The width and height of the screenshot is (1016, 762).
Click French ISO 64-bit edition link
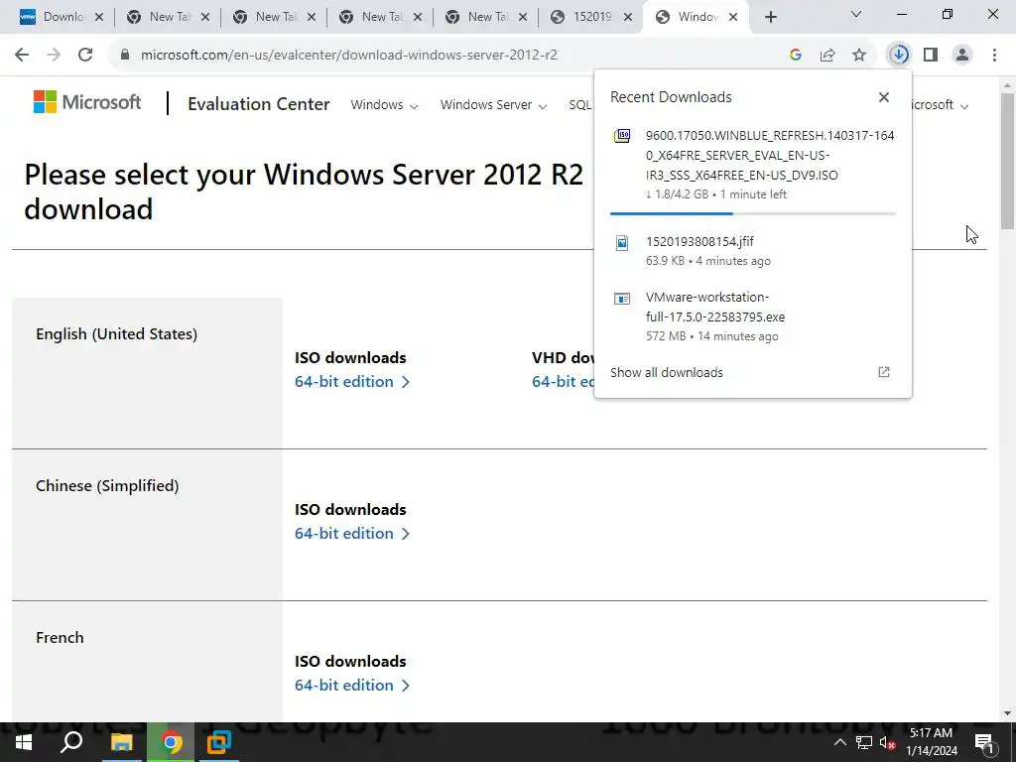point(352,685)
